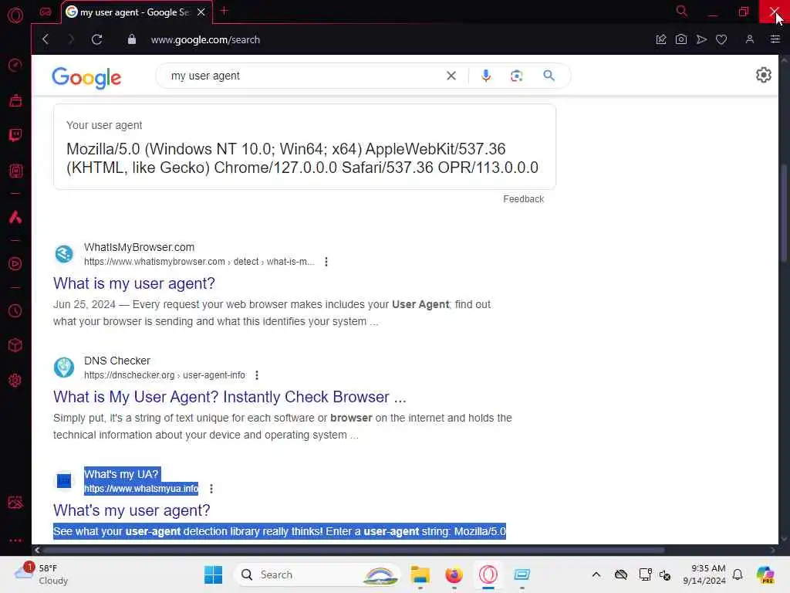790x593 pixels.
Task: Go back to previous page
Action: (46, 39)
